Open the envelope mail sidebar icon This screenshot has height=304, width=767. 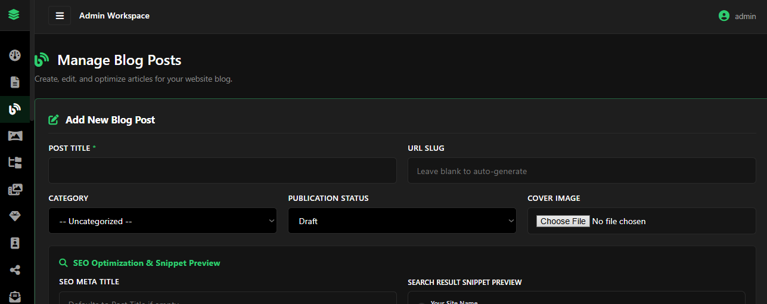coord(15,296)
